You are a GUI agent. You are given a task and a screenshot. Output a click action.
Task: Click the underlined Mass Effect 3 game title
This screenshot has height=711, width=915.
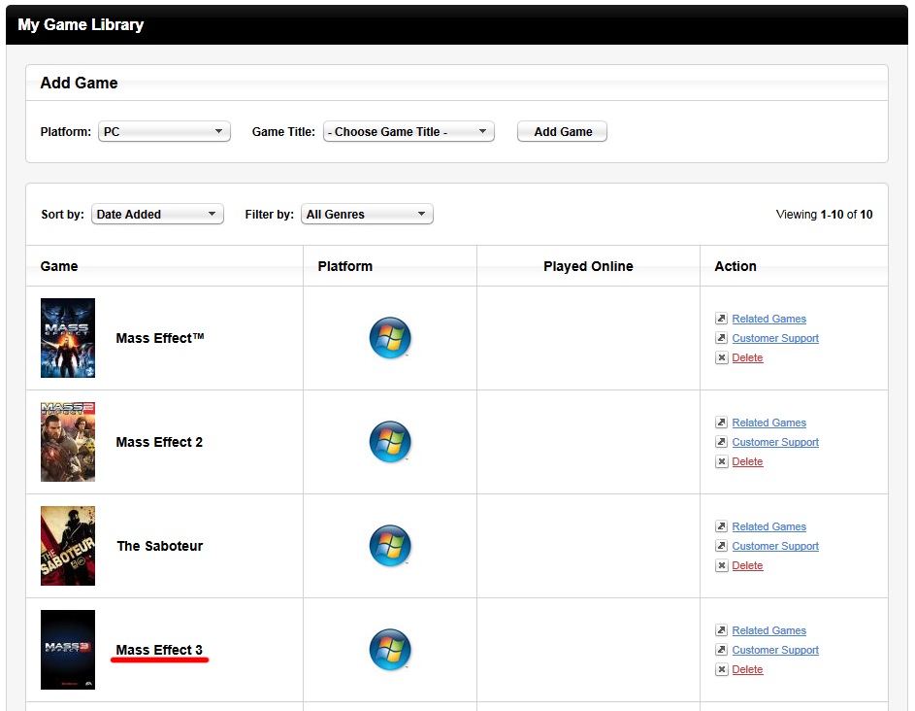[159, 650]
